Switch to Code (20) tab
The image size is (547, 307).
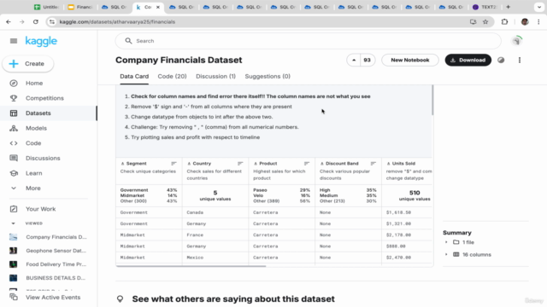pyautogui.click(x=172, y=76)
